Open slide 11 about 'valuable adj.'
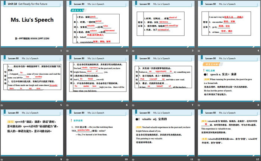 click(163, 134)
